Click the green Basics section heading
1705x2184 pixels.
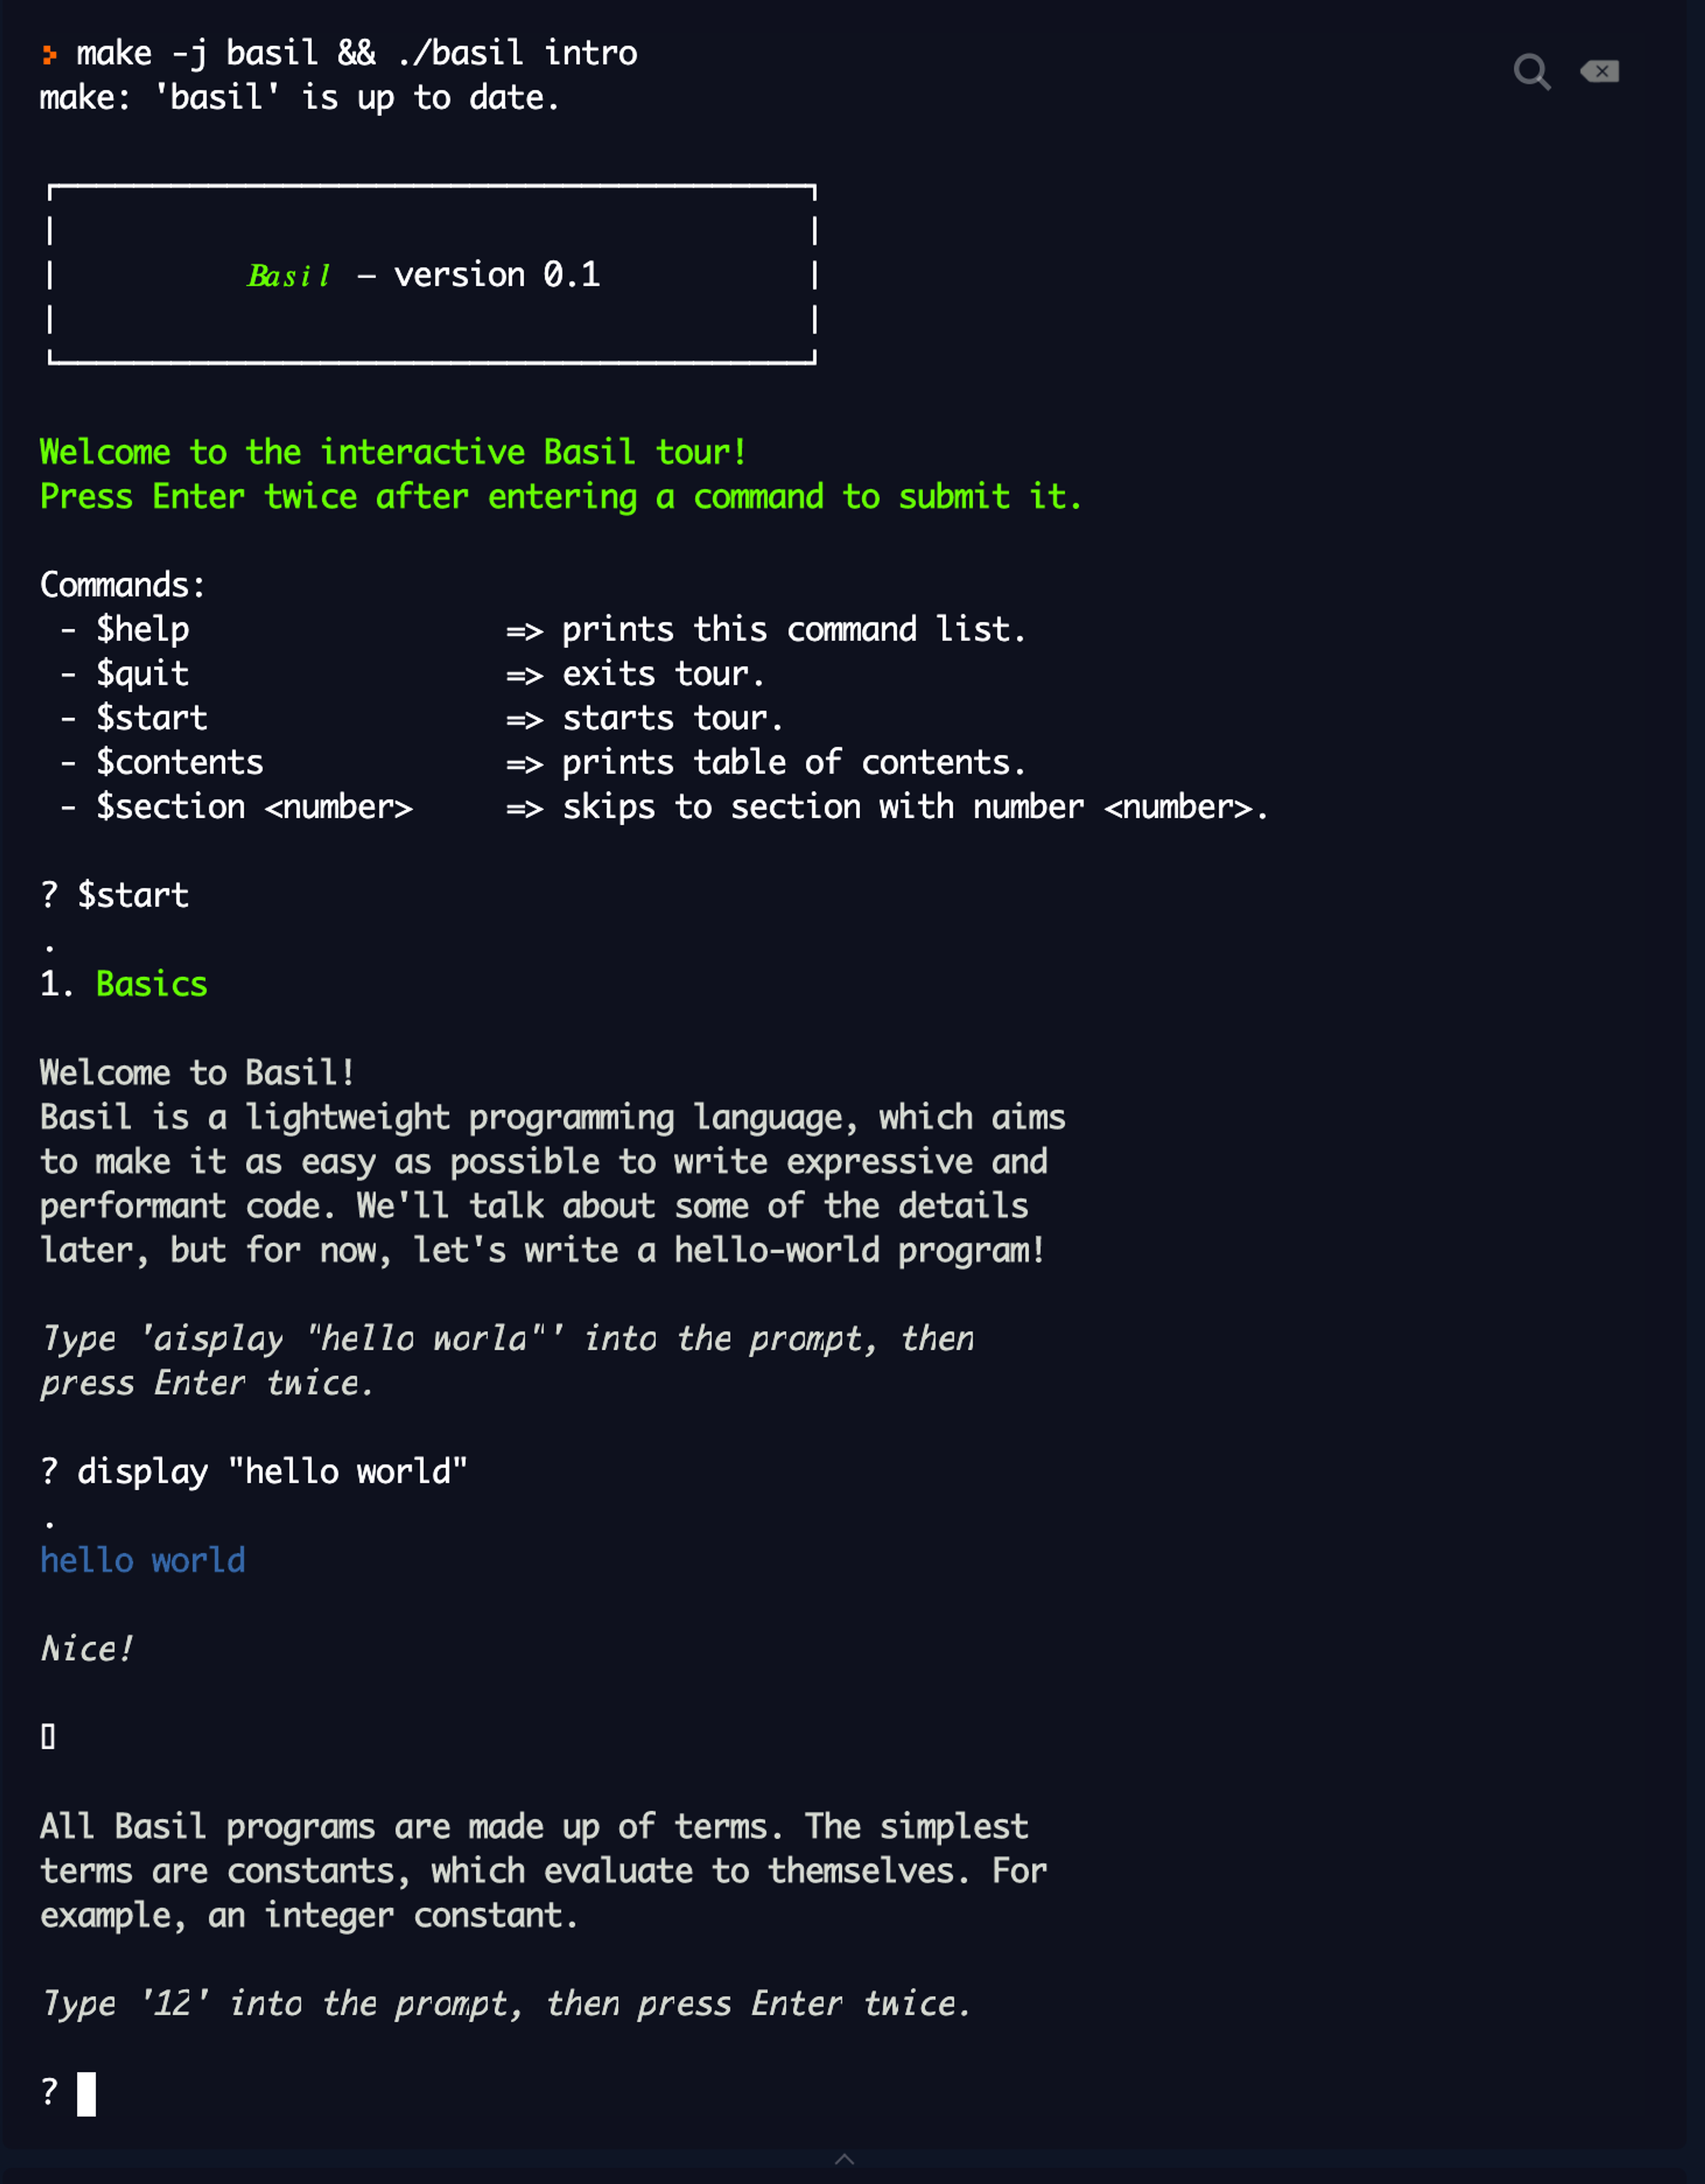click(x=152, y=984)
